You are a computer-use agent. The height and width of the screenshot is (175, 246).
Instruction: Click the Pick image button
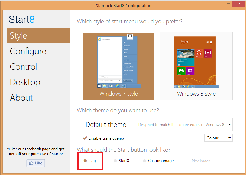point(202,161)
